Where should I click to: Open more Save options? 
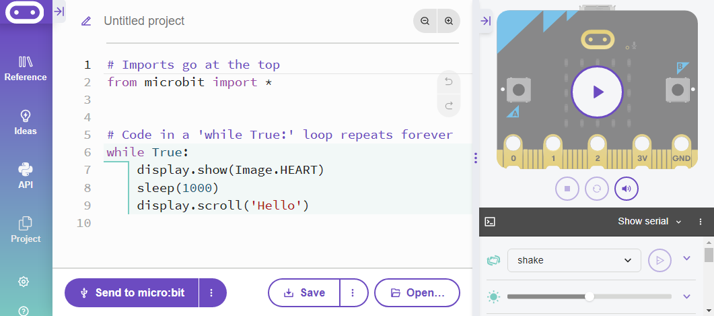tap(353, 292)
